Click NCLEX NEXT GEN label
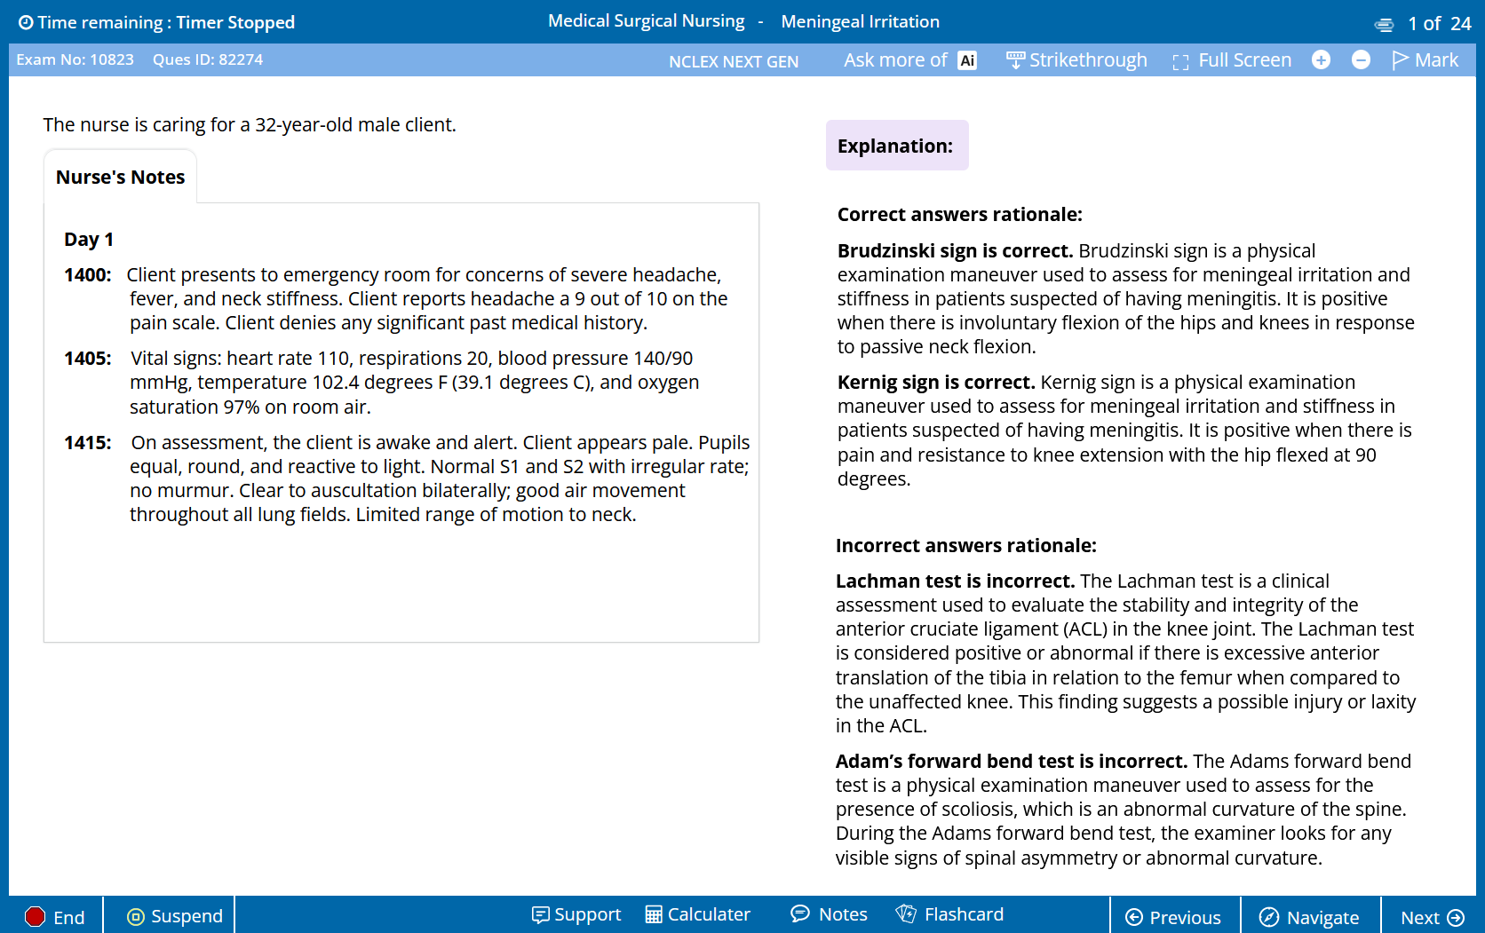1485x933 pixels. tap(734, 62)
